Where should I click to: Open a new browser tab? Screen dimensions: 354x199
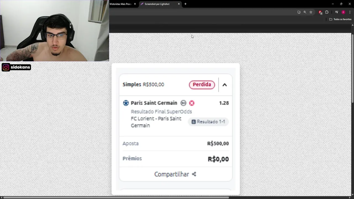pos(185,4)
